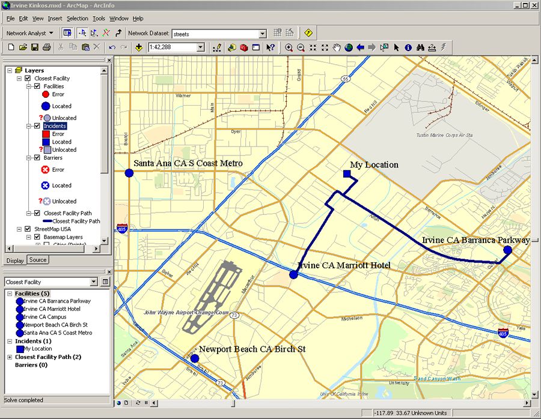The height and width of the screenshot is (419, 541).
Task: Click the Santa Ana facility point on map
Action: pos(129,173)
